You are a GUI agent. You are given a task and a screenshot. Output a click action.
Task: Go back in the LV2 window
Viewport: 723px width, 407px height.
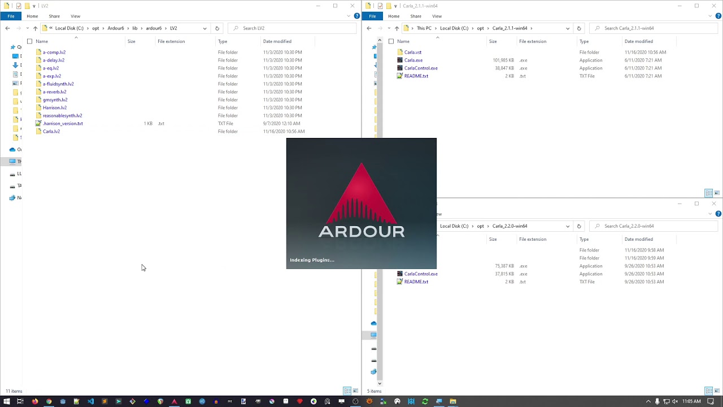(7, 28)
